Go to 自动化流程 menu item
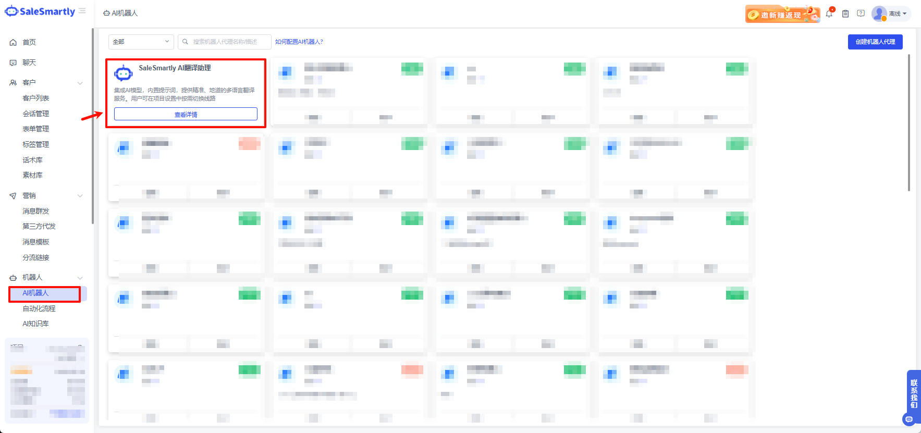Image resolution: width=921 pixels, height=433 pixels. (x=39, y=308)
